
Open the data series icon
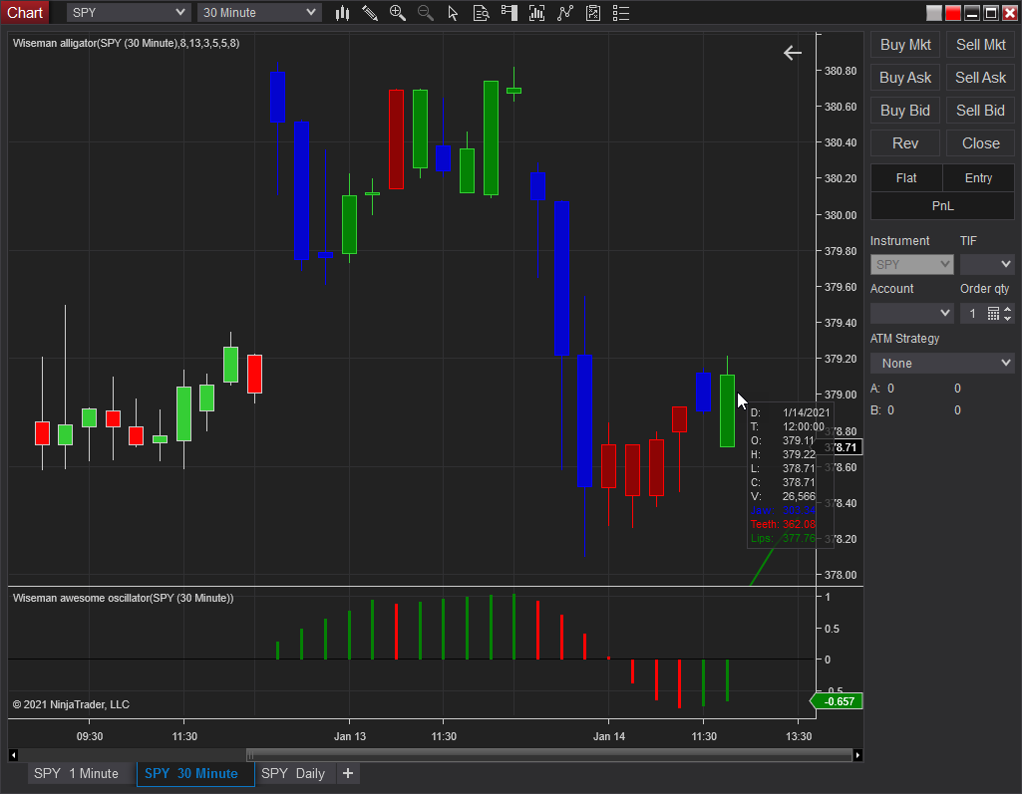click(x=537, y=12)
